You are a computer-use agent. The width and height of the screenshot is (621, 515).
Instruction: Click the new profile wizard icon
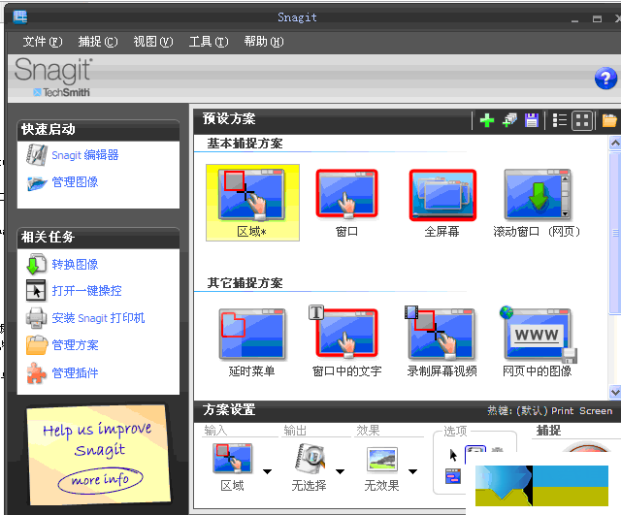click(x=509, y=120)
